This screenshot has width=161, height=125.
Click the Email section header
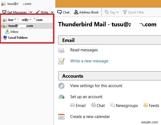pos(110,40)
